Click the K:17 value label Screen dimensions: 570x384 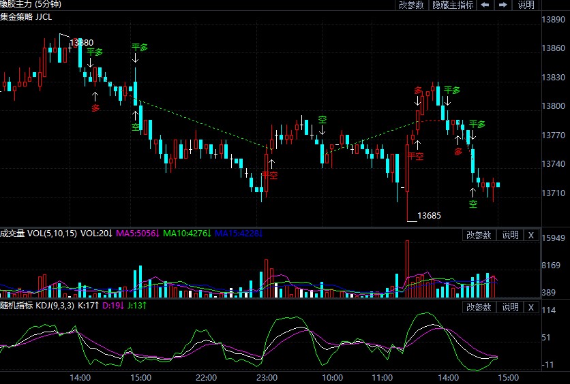coord(89,305)
